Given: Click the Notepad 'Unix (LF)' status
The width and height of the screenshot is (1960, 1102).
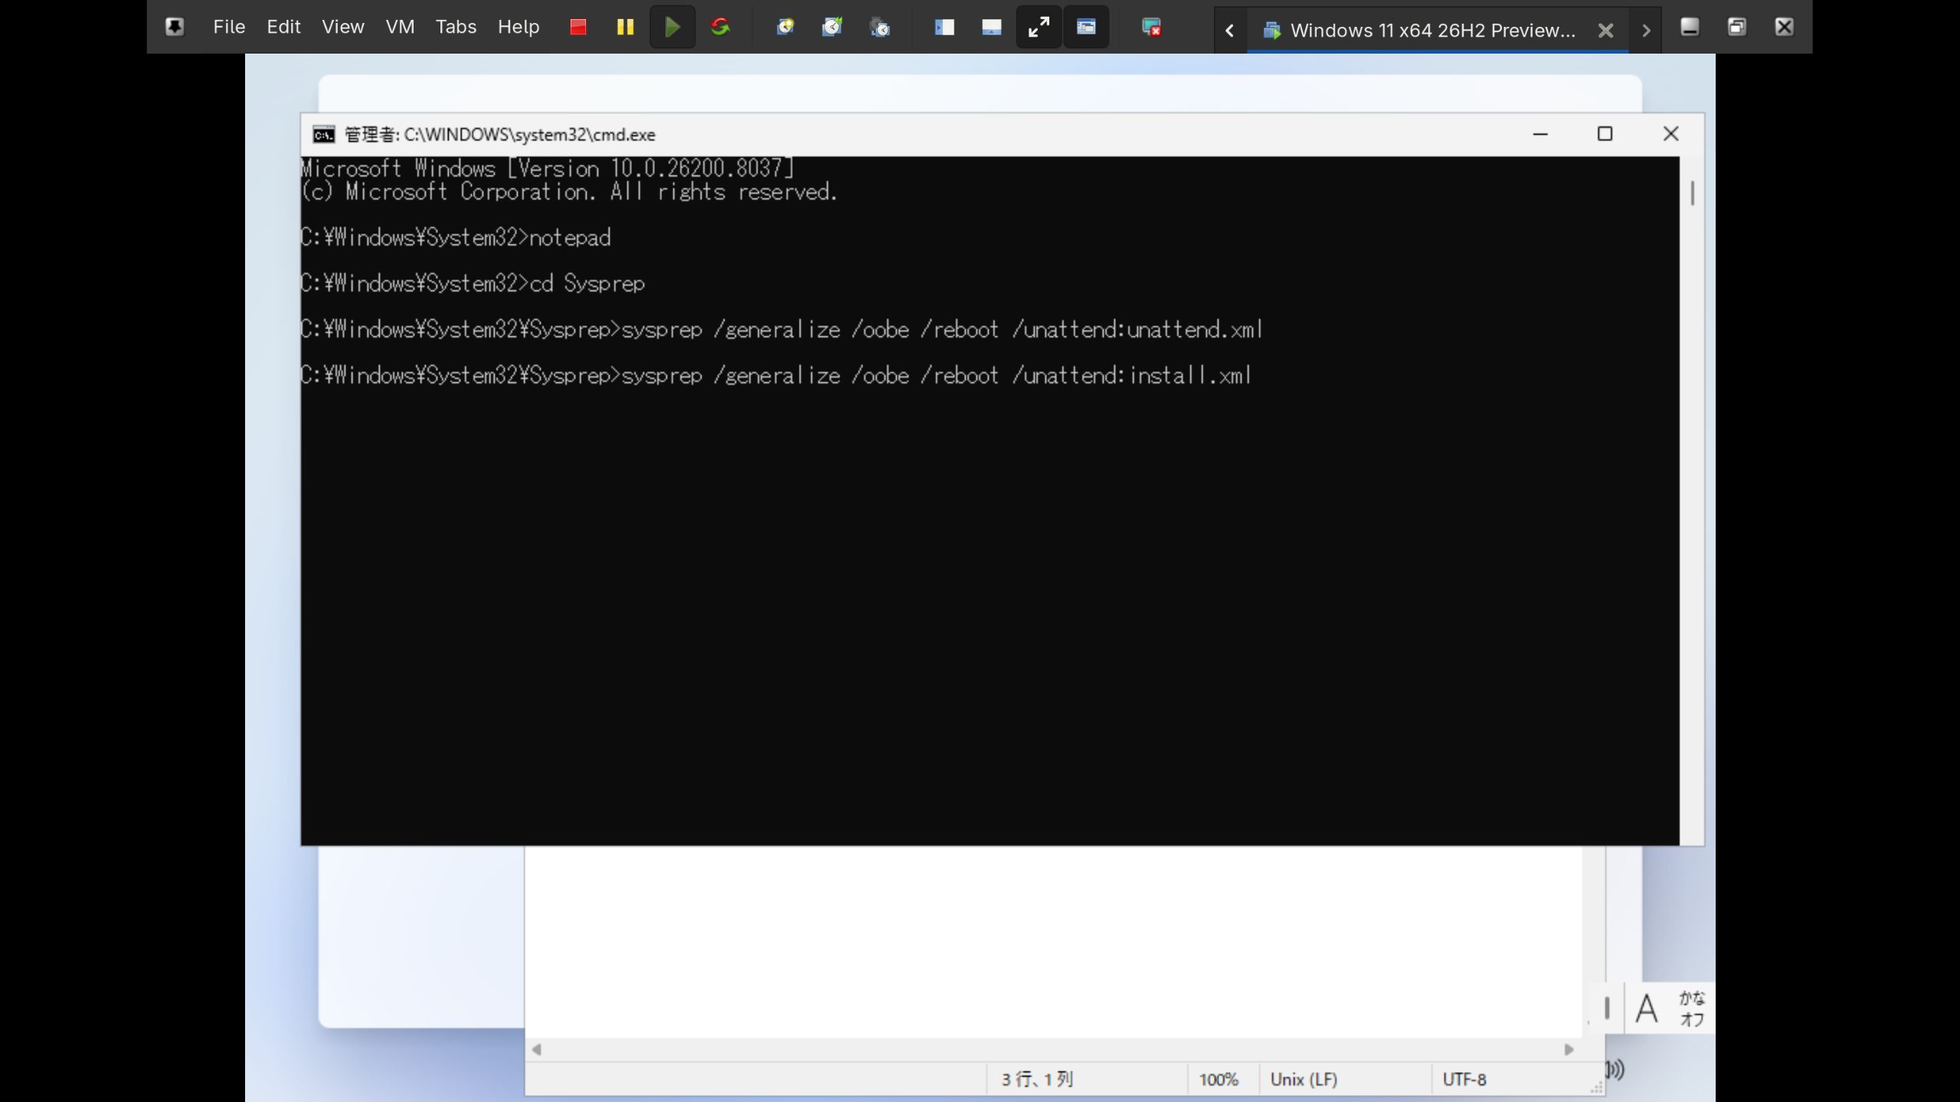Looking at the screenshot, I should pyautogui.click(x=1304, y=1080).
